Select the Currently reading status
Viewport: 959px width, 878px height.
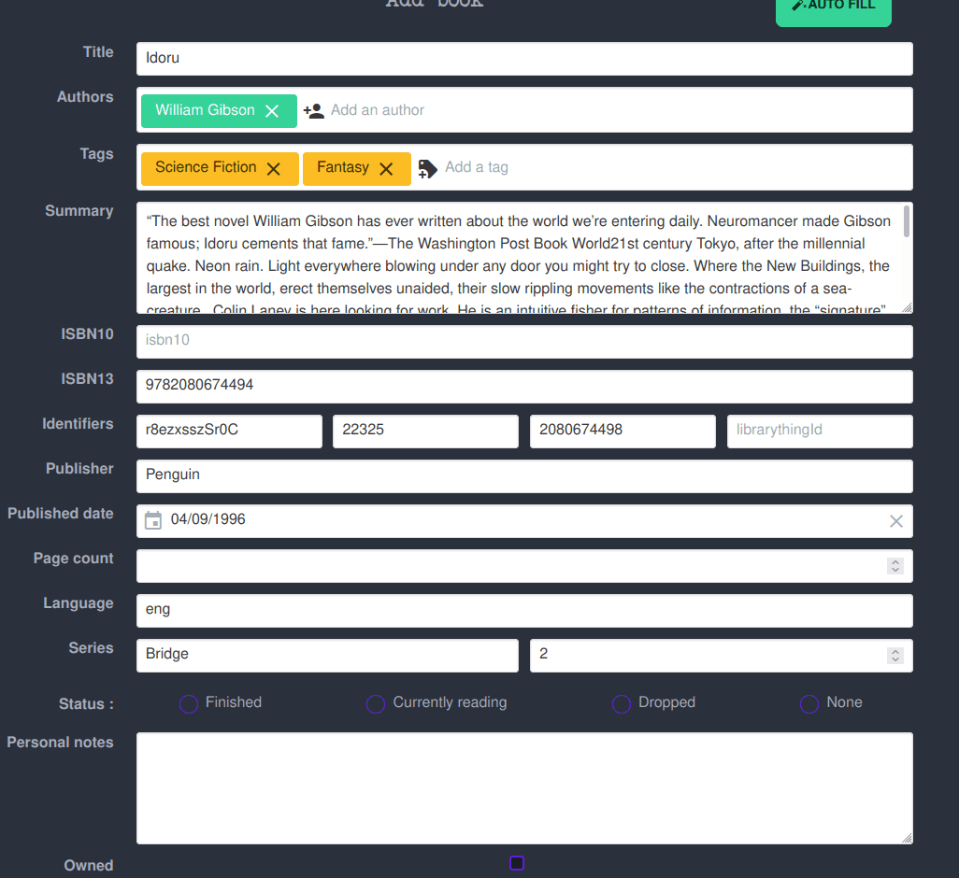coord(376,704)
